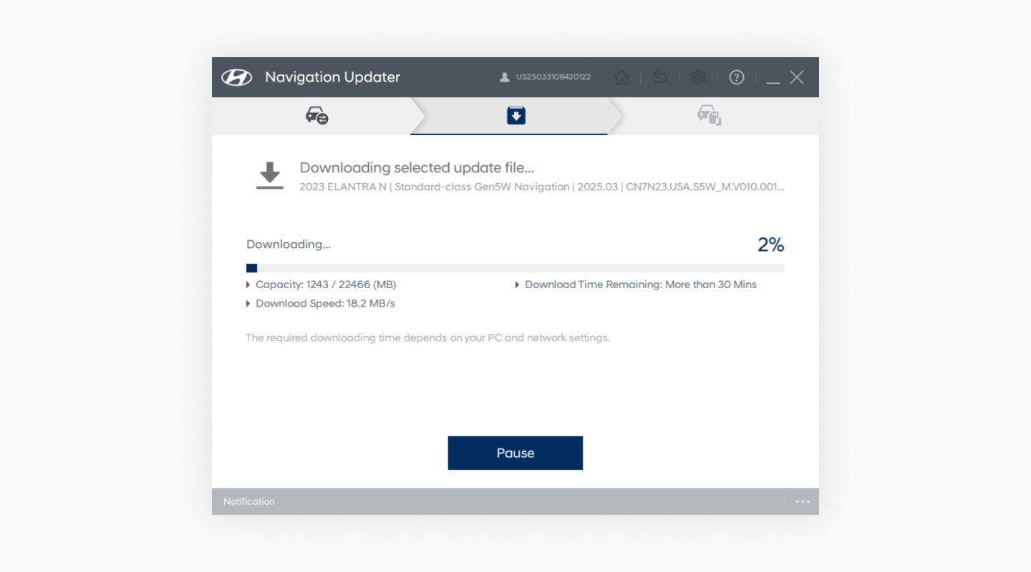Select the copy-to-storage step icon
The image size is (1031, 572).
[x=710, y=115]
